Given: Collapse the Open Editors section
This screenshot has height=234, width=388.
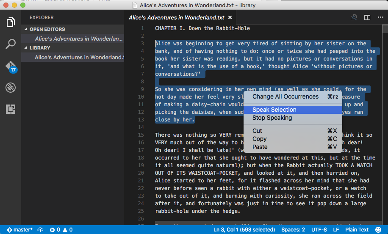Looking at the screenshot, I should (47, 29).
